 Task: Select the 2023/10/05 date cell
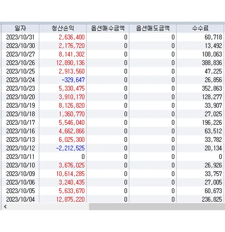click(x=20, y=191)
